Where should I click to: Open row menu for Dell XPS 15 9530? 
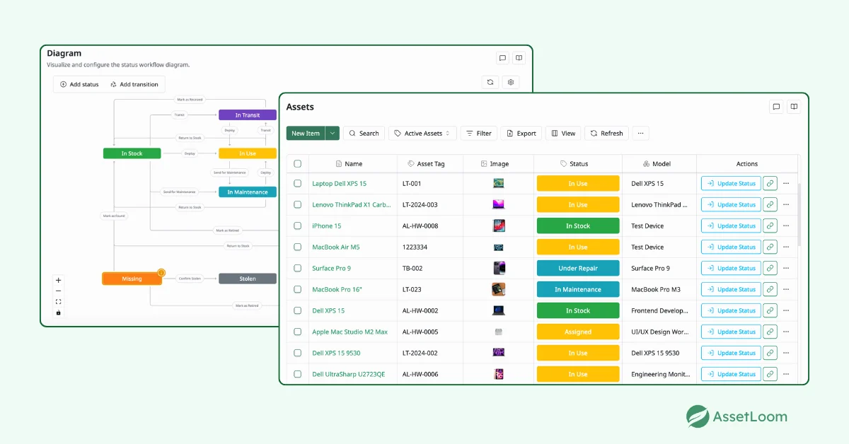point(786,353)
